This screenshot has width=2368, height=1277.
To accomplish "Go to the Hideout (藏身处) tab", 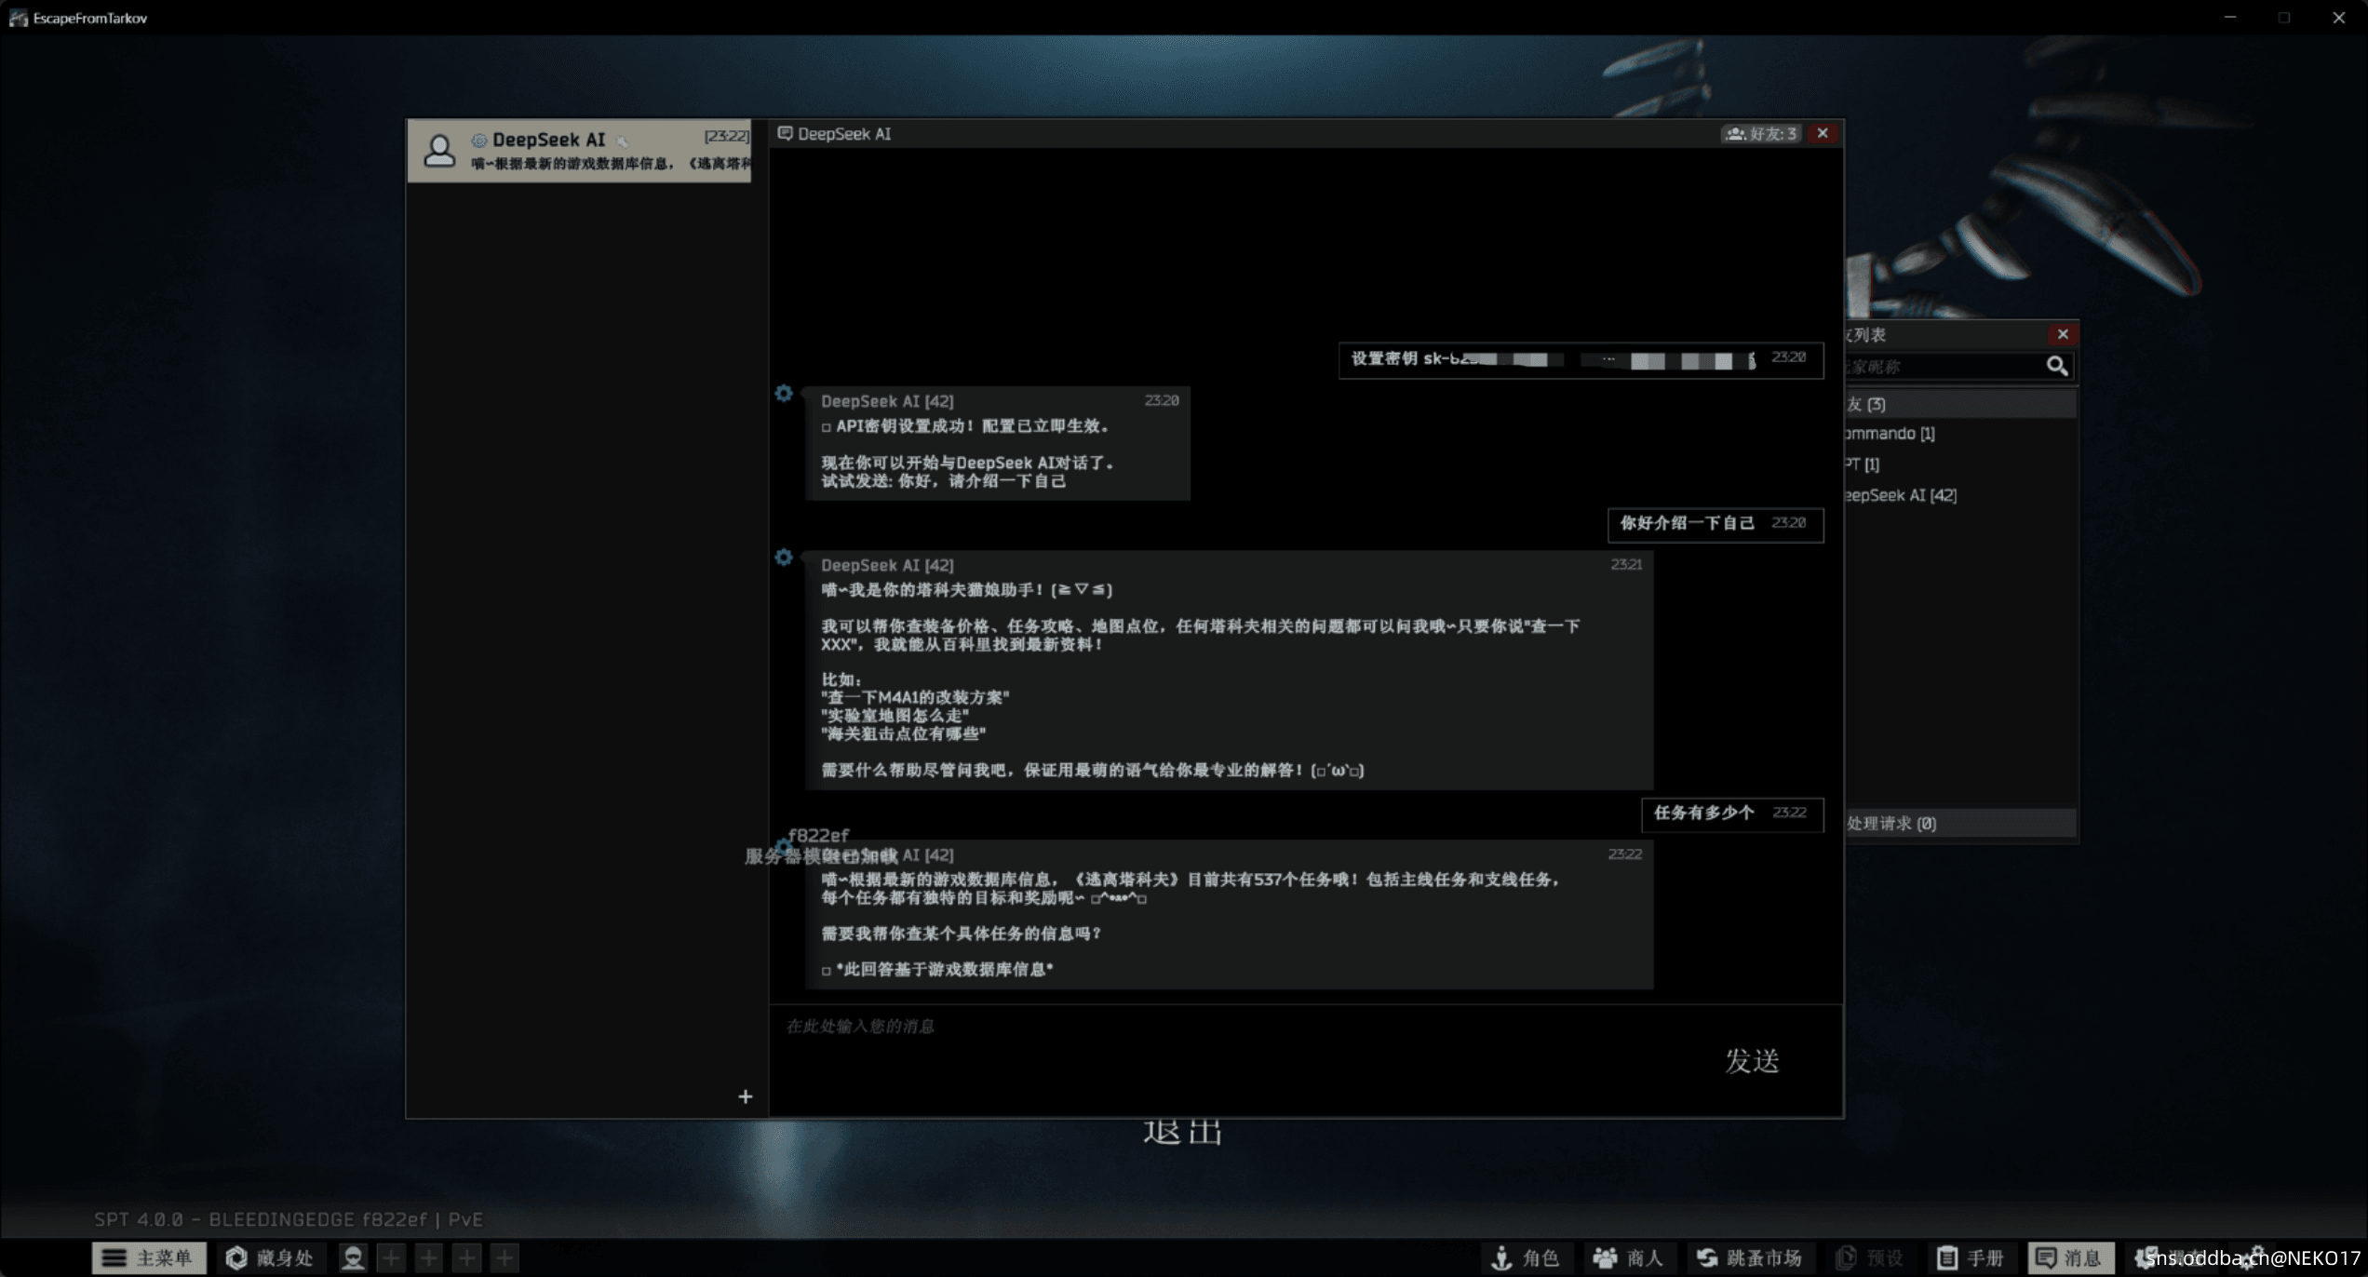I will (270, 1257).
